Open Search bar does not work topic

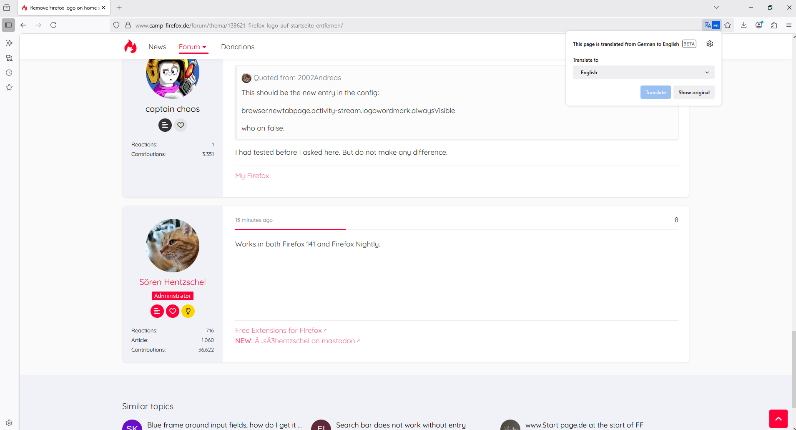point(401,425)
